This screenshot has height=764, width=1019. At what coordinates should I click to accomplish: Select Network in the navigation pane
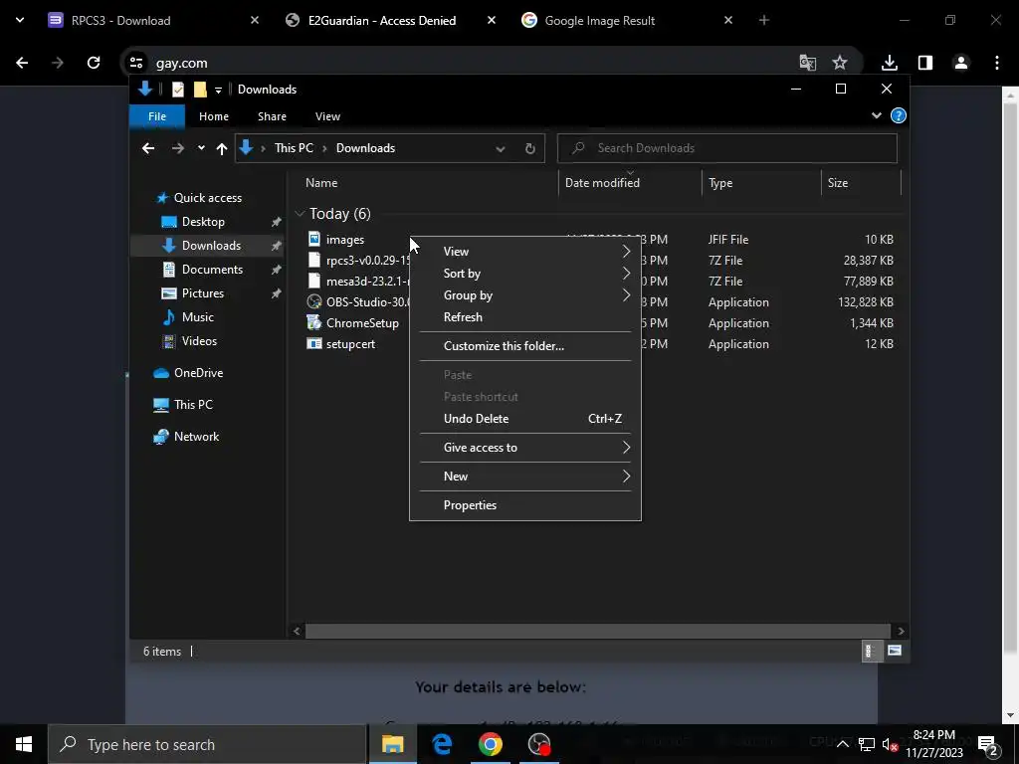click(x=196, y=438)
